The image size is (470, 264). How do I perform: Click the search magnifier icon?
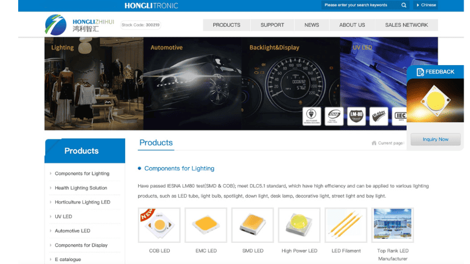[404, 5]
